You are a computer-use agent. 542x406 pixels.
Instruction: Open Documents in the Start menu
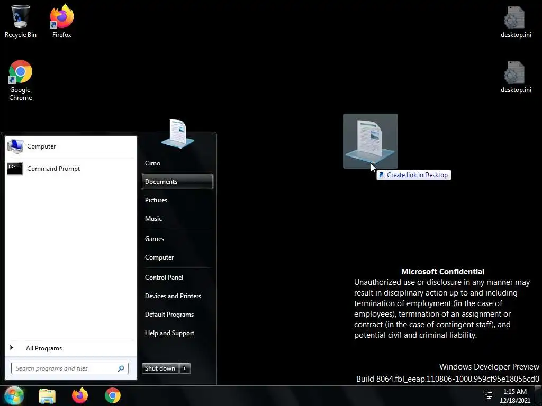pos(177,182)
